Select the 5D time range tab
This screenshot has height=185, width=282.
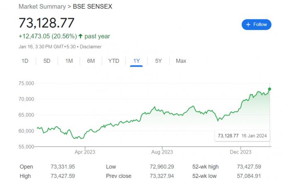(x=47, y=61)
